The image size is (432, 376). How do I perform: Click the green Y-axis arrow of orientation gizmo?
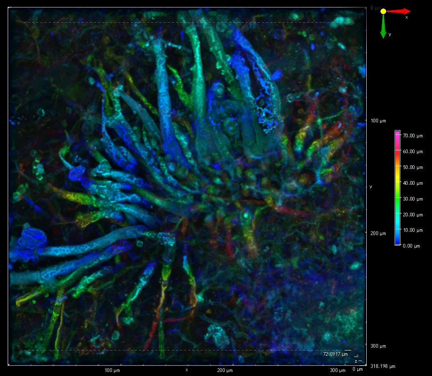click(383, 28)
